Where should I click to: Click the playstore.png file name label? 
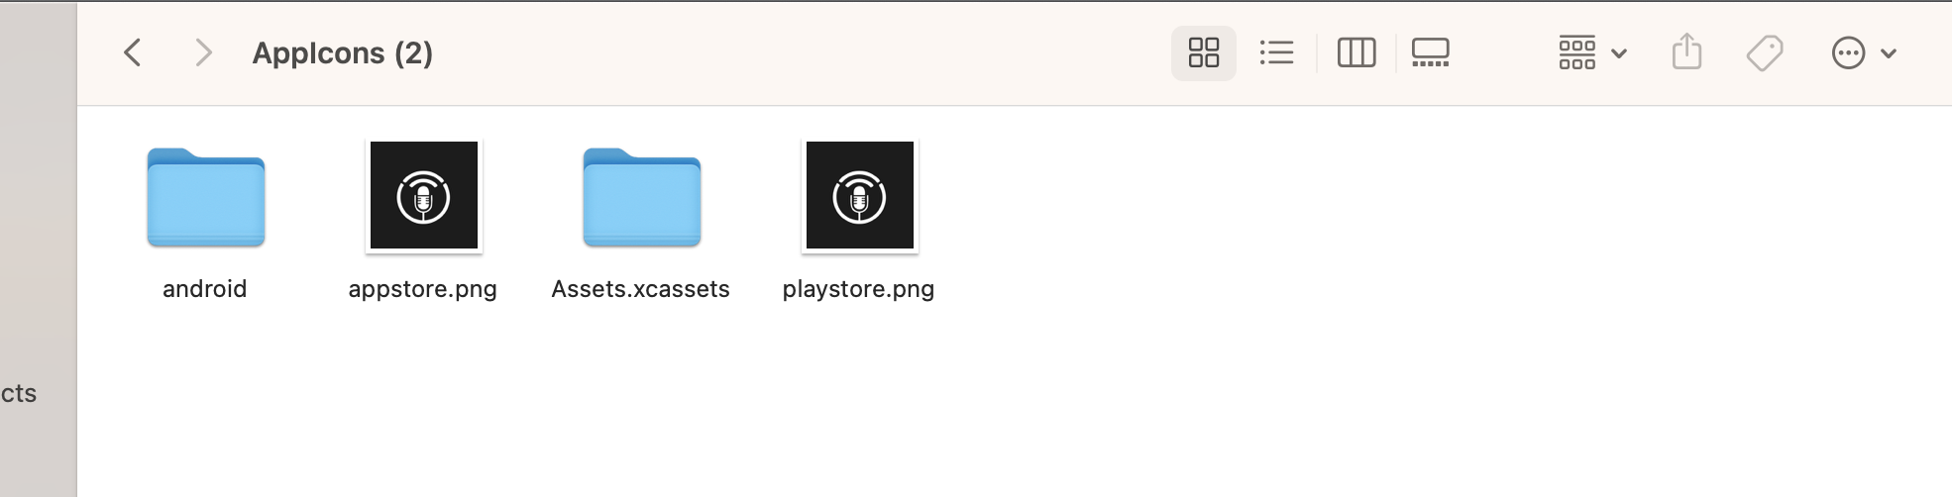(858, 289)
